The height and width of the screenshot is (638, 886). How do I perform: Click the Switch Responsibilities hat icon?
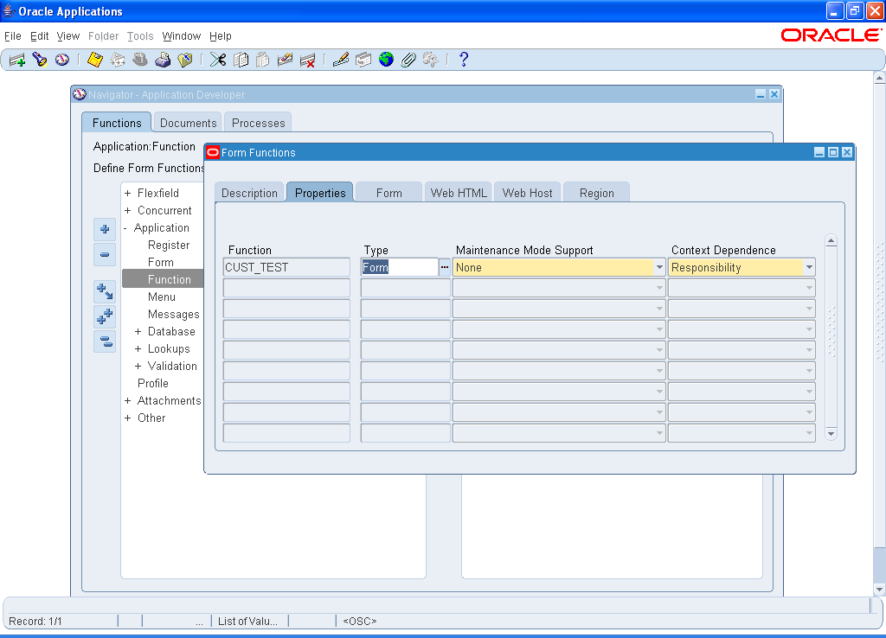pos(140,60)
